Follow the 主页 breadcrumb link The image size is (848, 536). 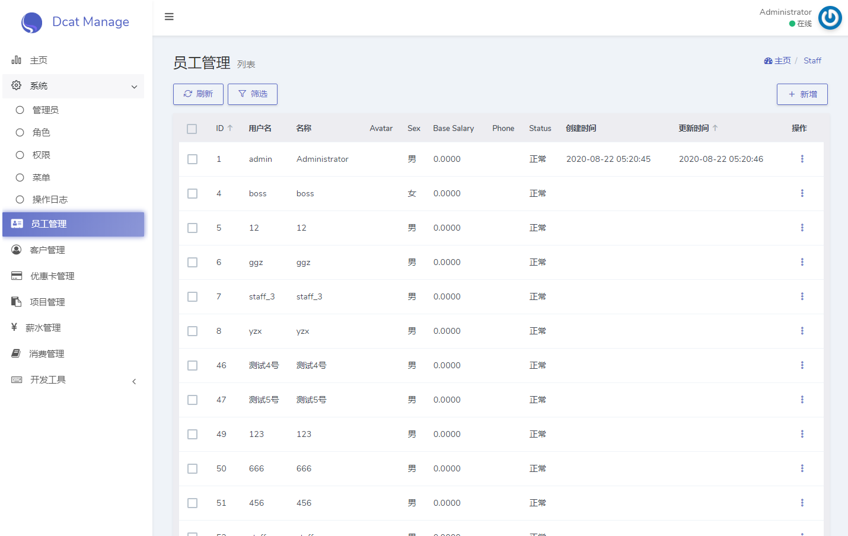(x=777, y=60)
